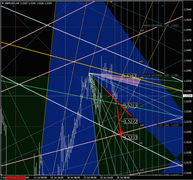Screen dimensions: 193x180
Task: Click the MAJOR REVERSE [6/8] level label
Action: [x=160, y=75]
